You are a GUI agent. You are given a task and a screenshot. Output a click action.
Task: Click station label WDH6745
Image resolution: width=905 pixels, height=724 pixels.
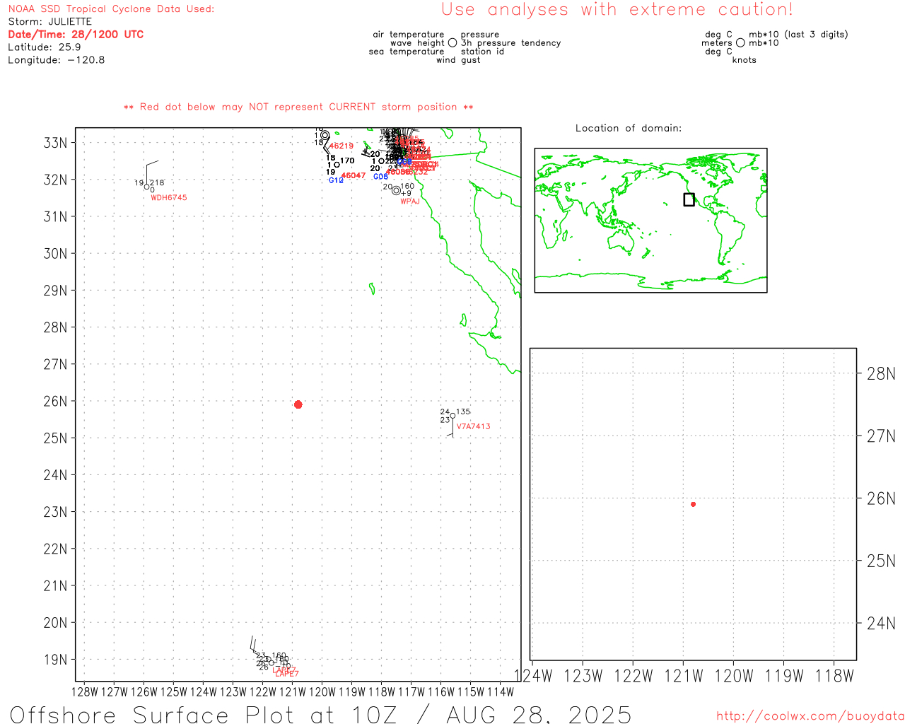[169, 198]
